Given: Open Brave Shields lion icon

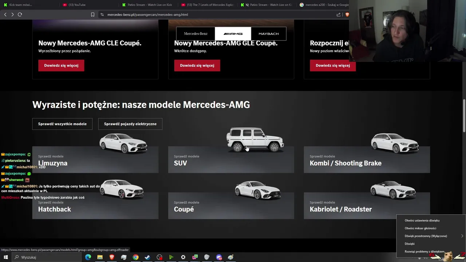Looking at the screenshot, I should (x=347, y=15).
